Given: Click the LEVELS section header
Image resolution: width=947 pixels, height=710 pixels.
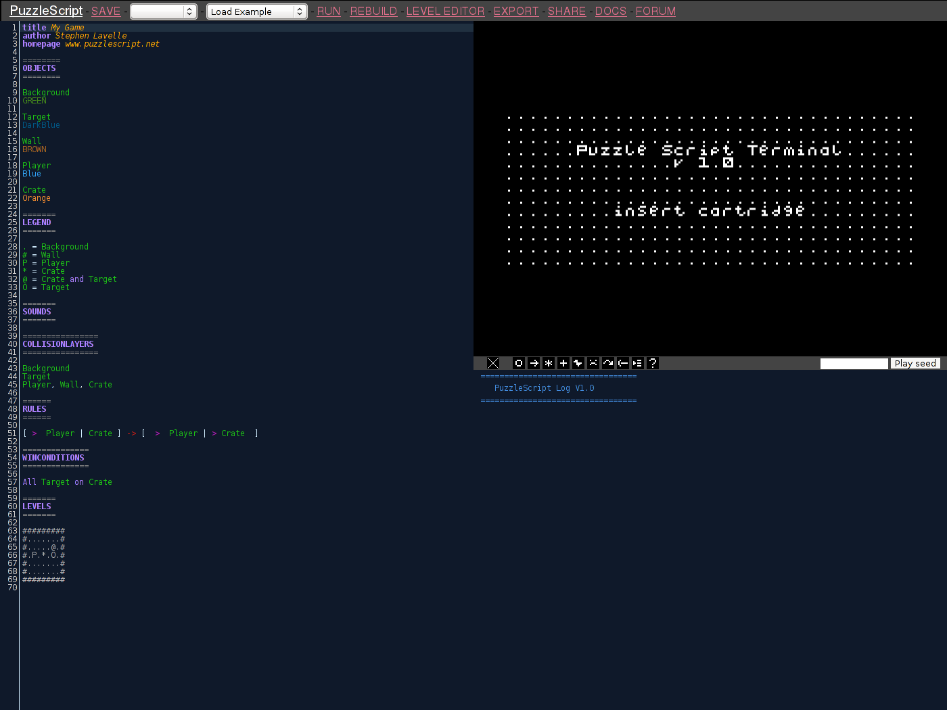Looking at the screenshot, I should click(37, 506).
